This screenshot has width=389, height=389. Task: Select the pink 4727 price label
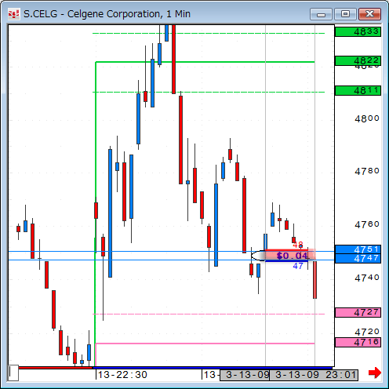pyautogui.click(x=358, y=312)
